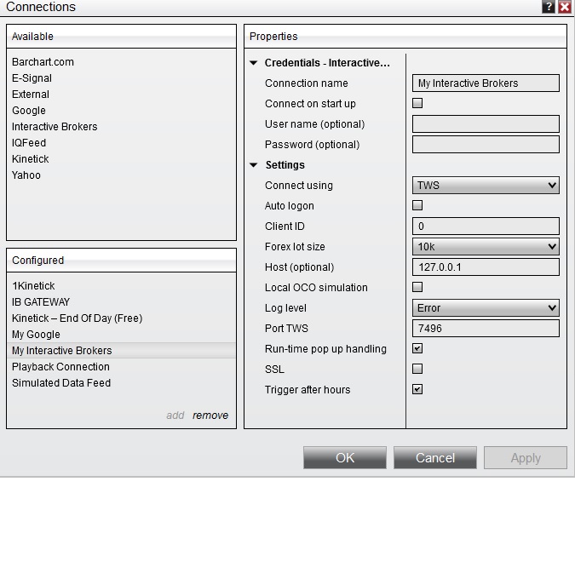Enable the SSL checkbox
The image size is (575, 579).
click(x=417, y=369)
